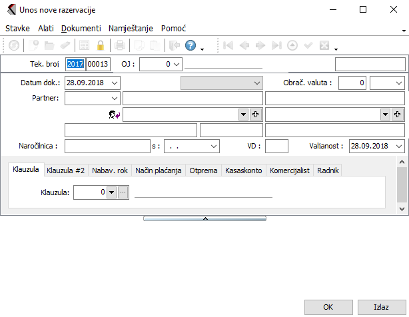Click the ellipsis button next to Klauzula

tap(123, 192)
